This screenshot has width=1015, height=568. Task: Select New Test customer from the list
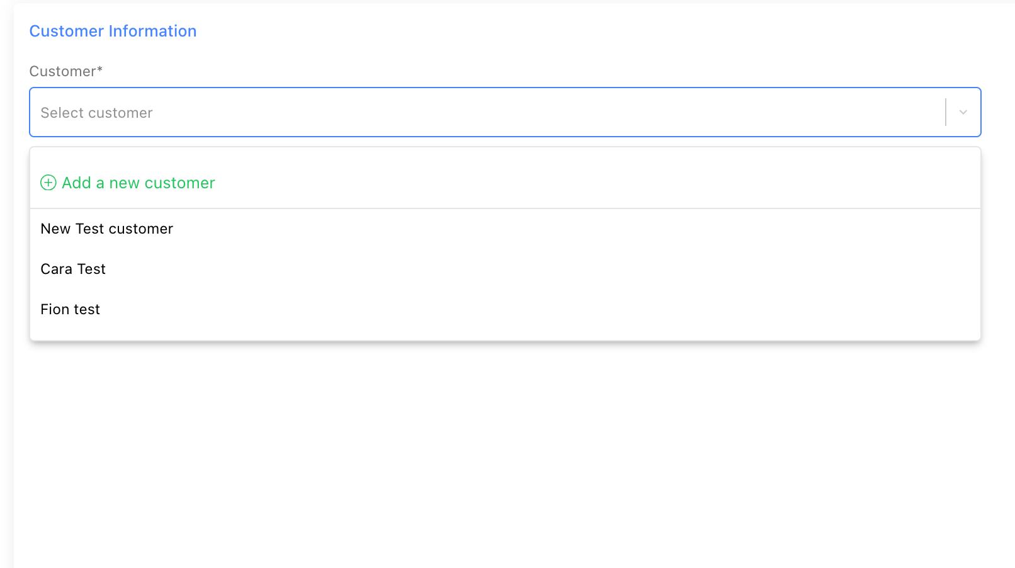point(107,229)
